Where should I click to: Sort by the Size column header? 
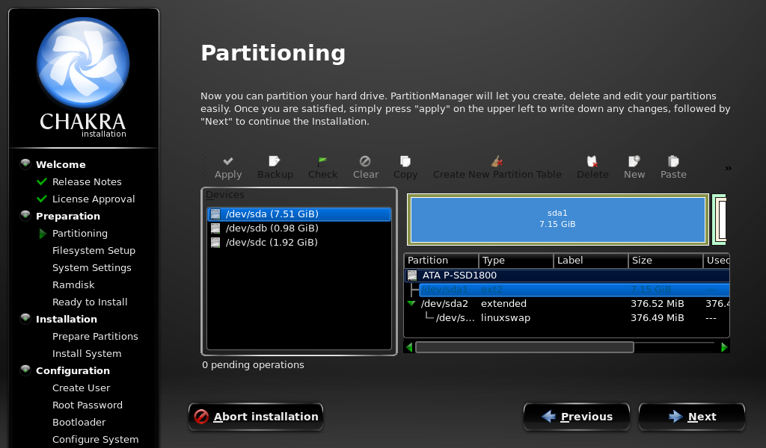coord(665,261)
